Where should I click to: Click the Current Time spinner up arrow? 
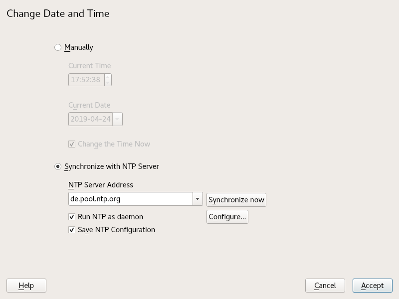(108, 77)
